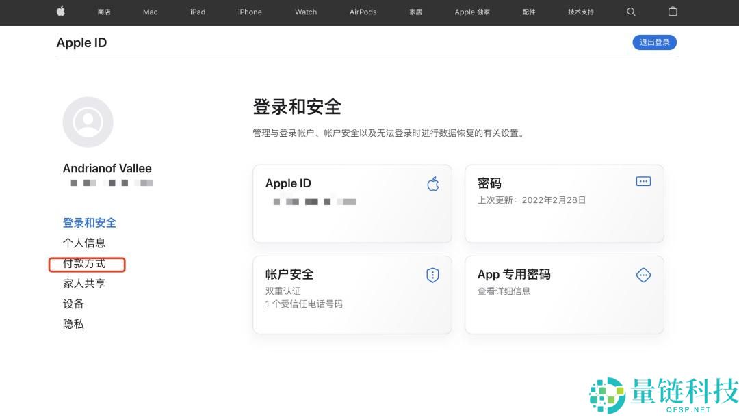Click the profile avatar placeholder icon

click(88, 121)
